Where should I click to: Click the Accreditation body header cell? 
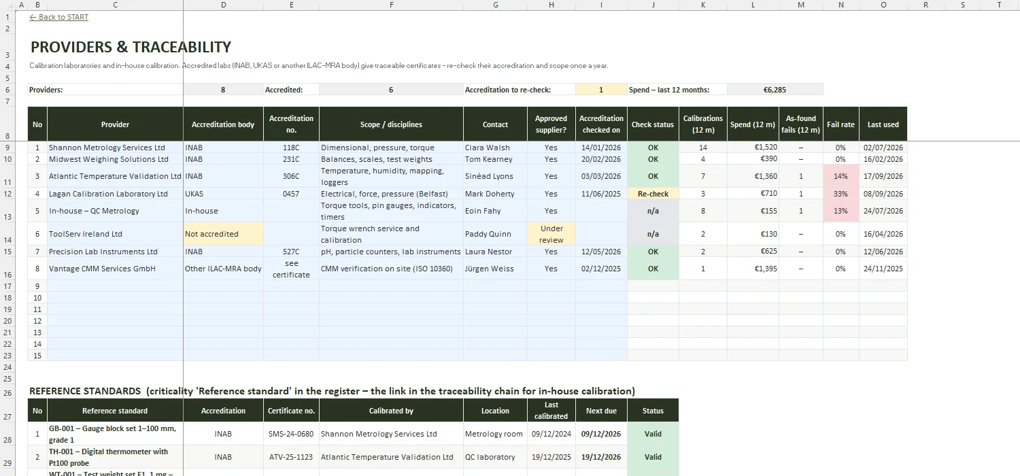point(223,124)
